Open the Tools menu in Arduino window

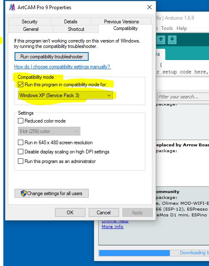tap(167, 28)
